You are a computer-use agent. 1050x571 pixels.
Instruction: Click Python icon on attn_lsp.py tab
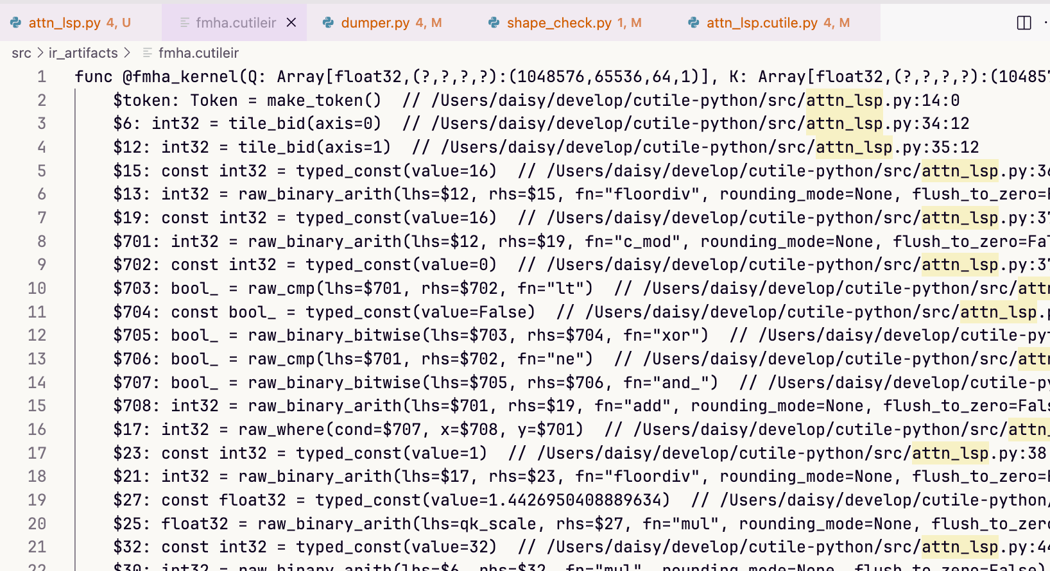click(x=15, y=22)
